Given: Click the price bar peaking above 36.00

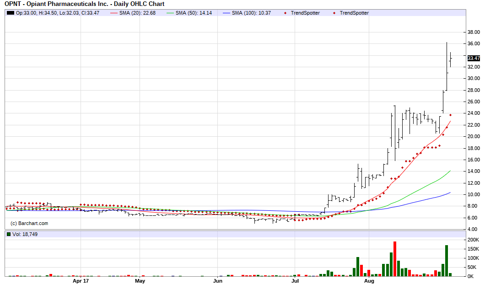Looking at the screenshot, I should click(x=447, y=66).
